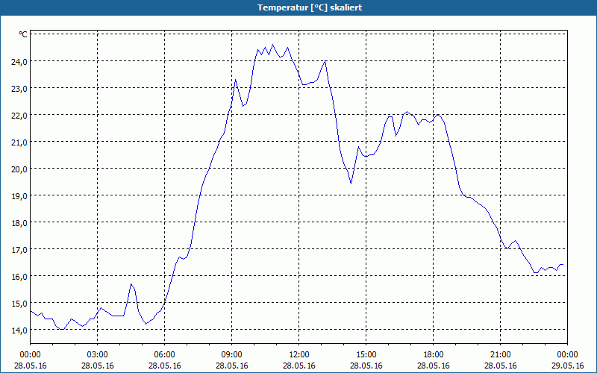Click the 21:00 x-axis label
The height and width of the screenshot is (373, 597).
pos(500,355)
